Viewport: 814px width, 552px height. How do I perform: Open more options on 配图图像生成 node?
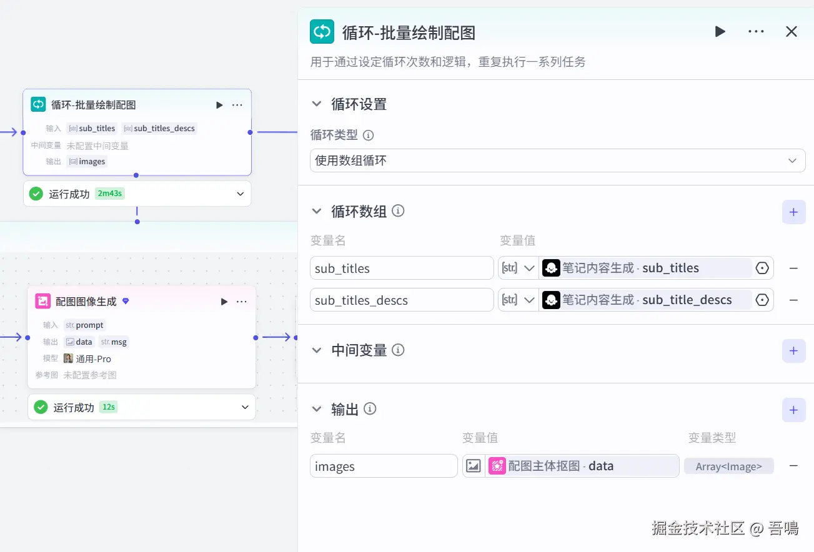click(x=242, y=302)
